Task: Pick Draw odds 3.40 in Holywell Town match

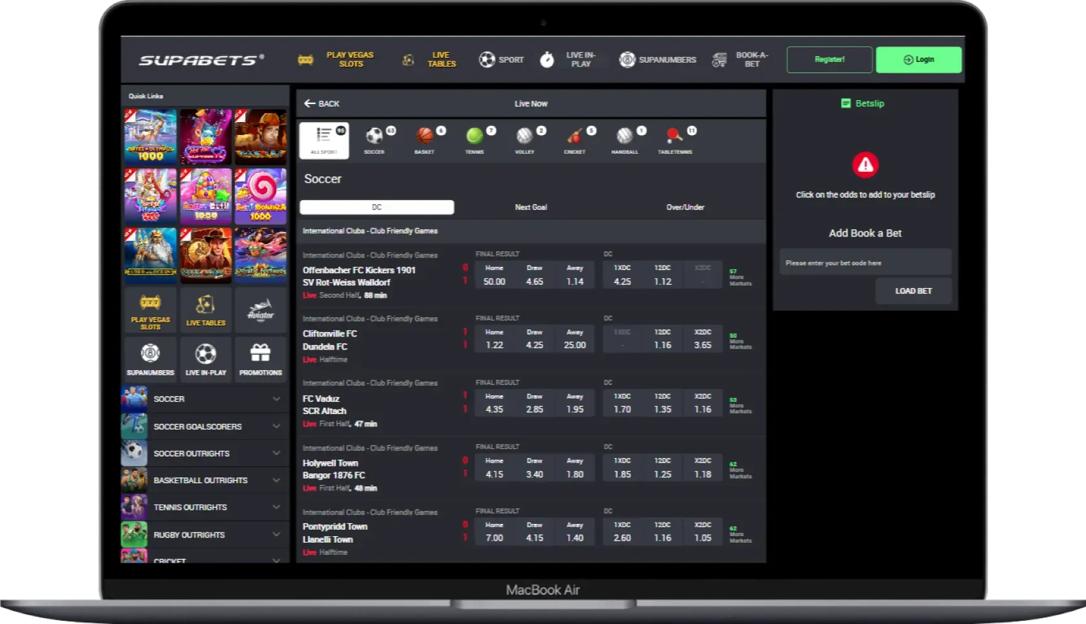Action: [535, 468]
